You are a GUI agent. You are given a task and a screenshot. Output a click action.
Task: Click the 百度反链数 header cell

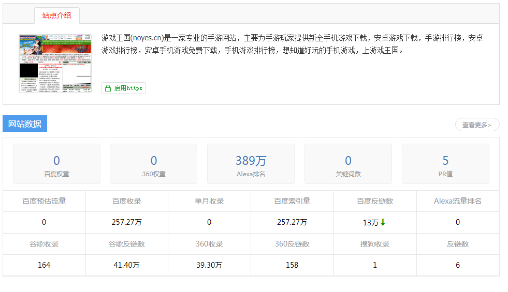tap(375, 201)
